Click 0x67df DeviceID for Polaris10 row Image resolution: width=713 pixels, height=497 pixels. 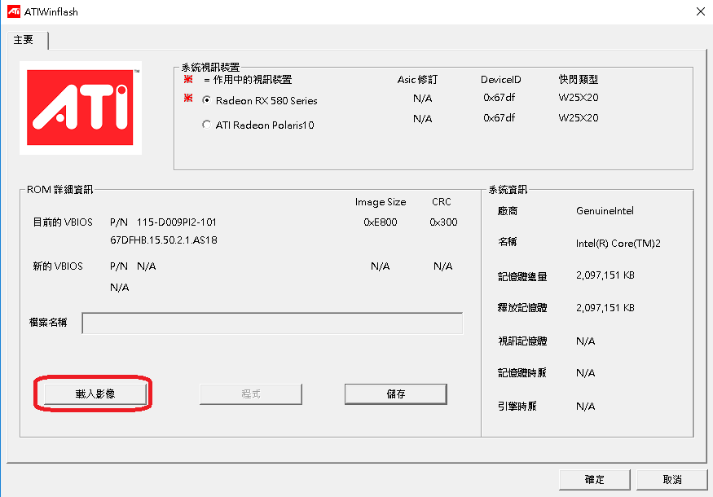coord(500,118)
